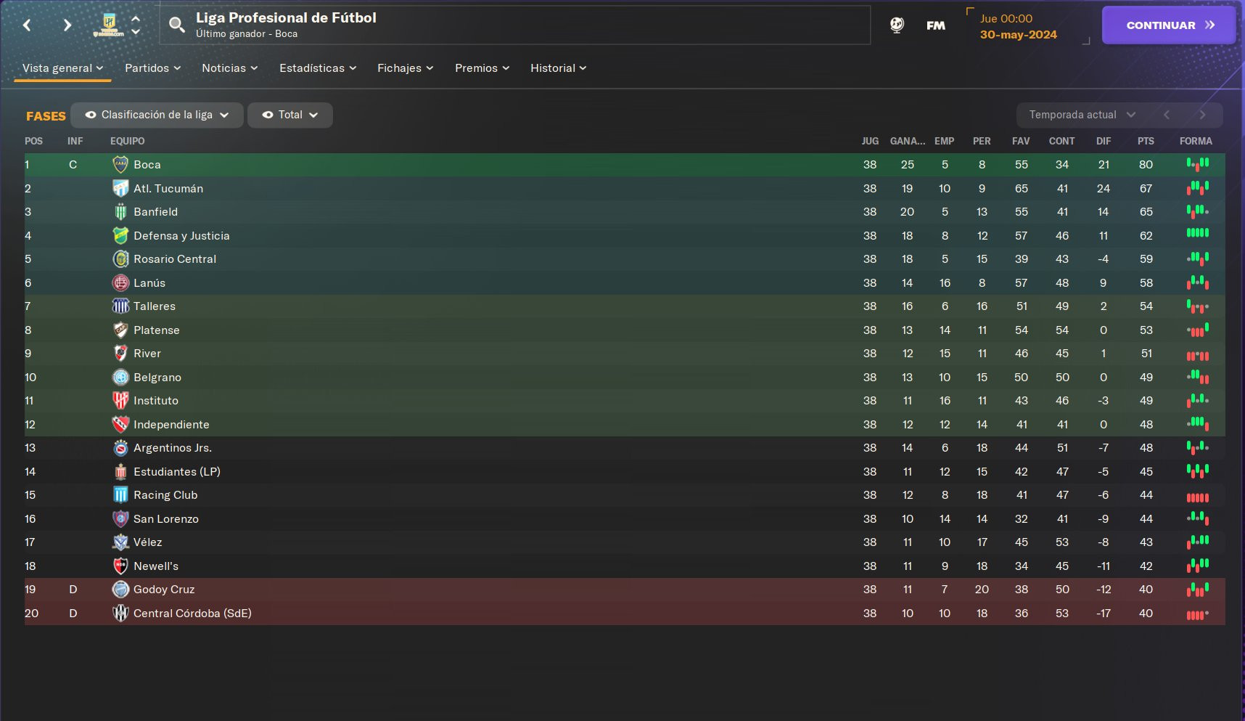Open the Estadísticas menu
Viewport: 1245px width, 721px height.
318,68
